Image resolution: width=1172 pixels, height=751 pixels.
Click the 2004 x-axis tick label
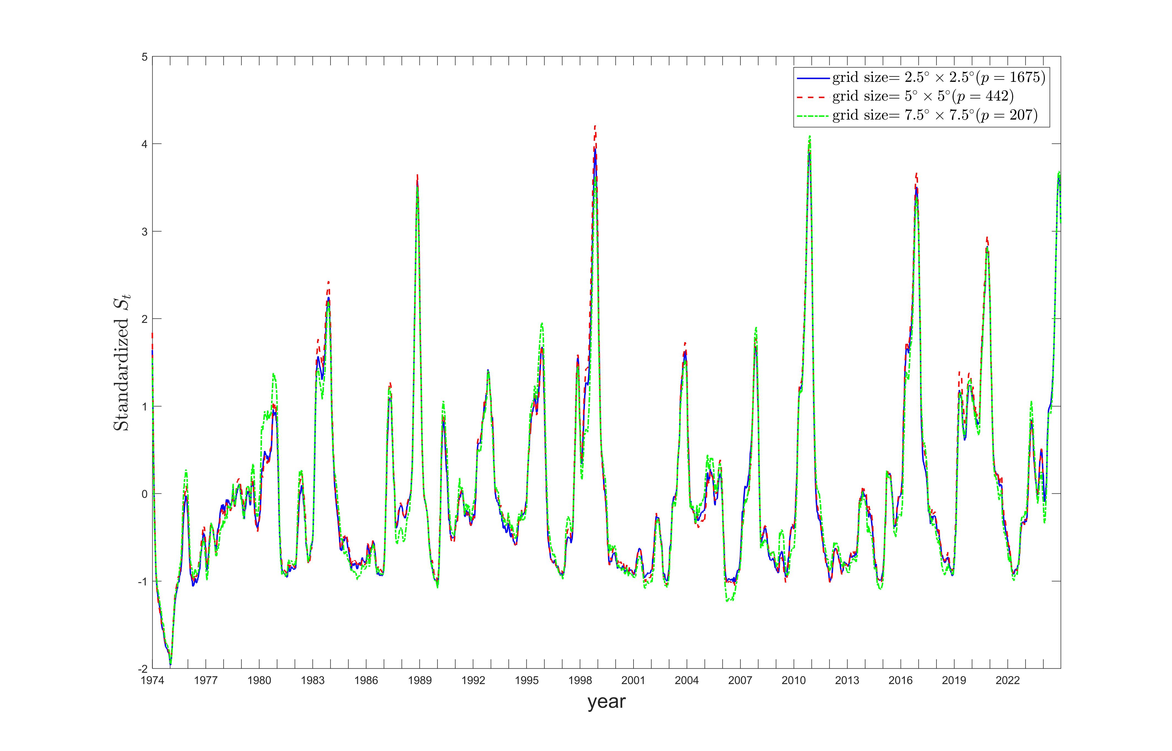click(687, 681)
